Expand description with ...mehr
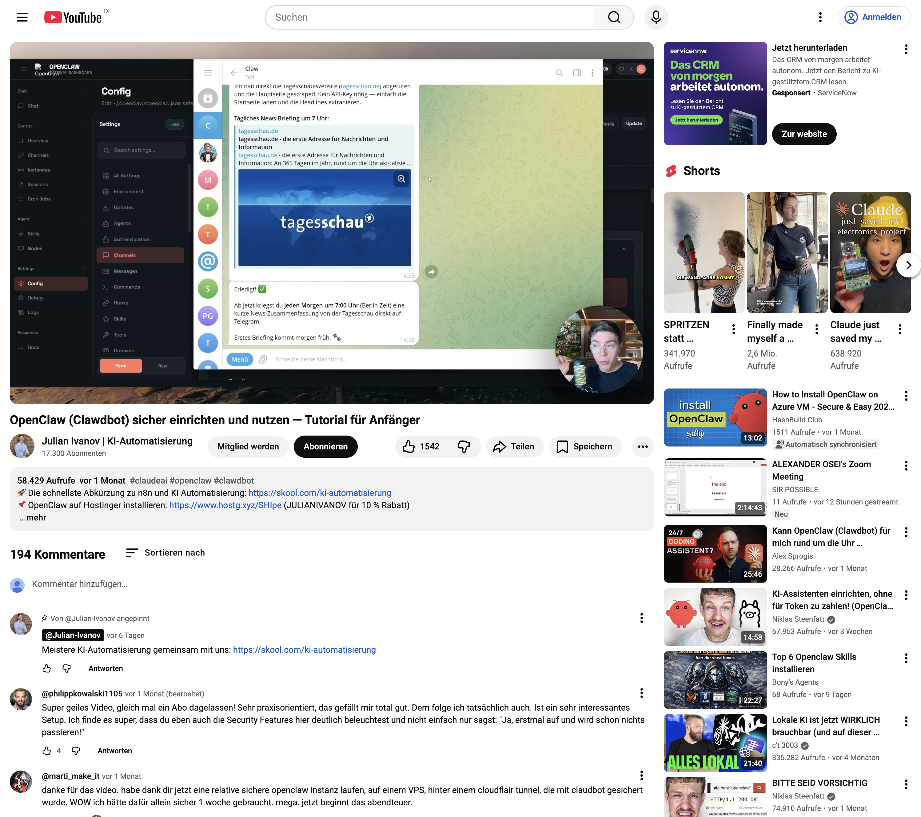 [32, 517]
